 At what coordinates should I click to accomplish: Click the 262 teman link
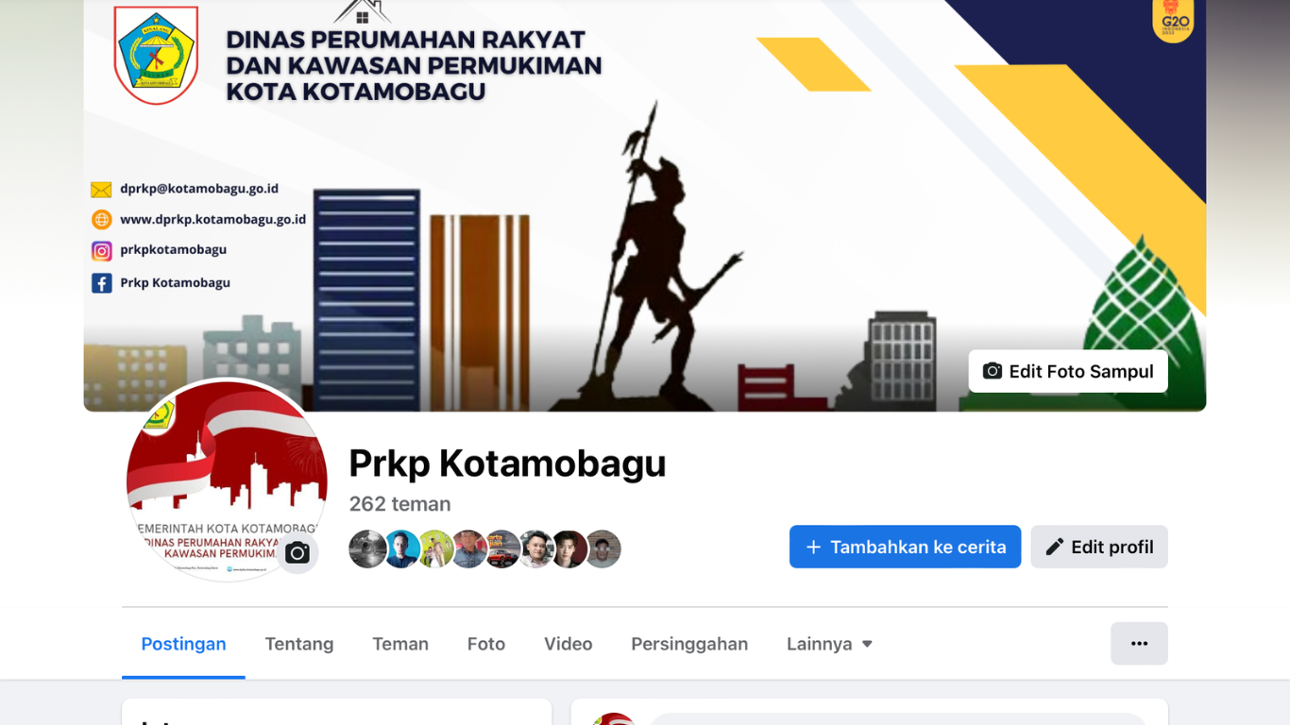[399, 504]
